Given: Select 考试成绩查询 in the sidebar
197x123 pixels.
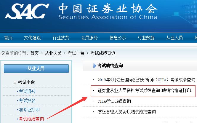Looking at the screenshot, I should [x=31, y=119].
